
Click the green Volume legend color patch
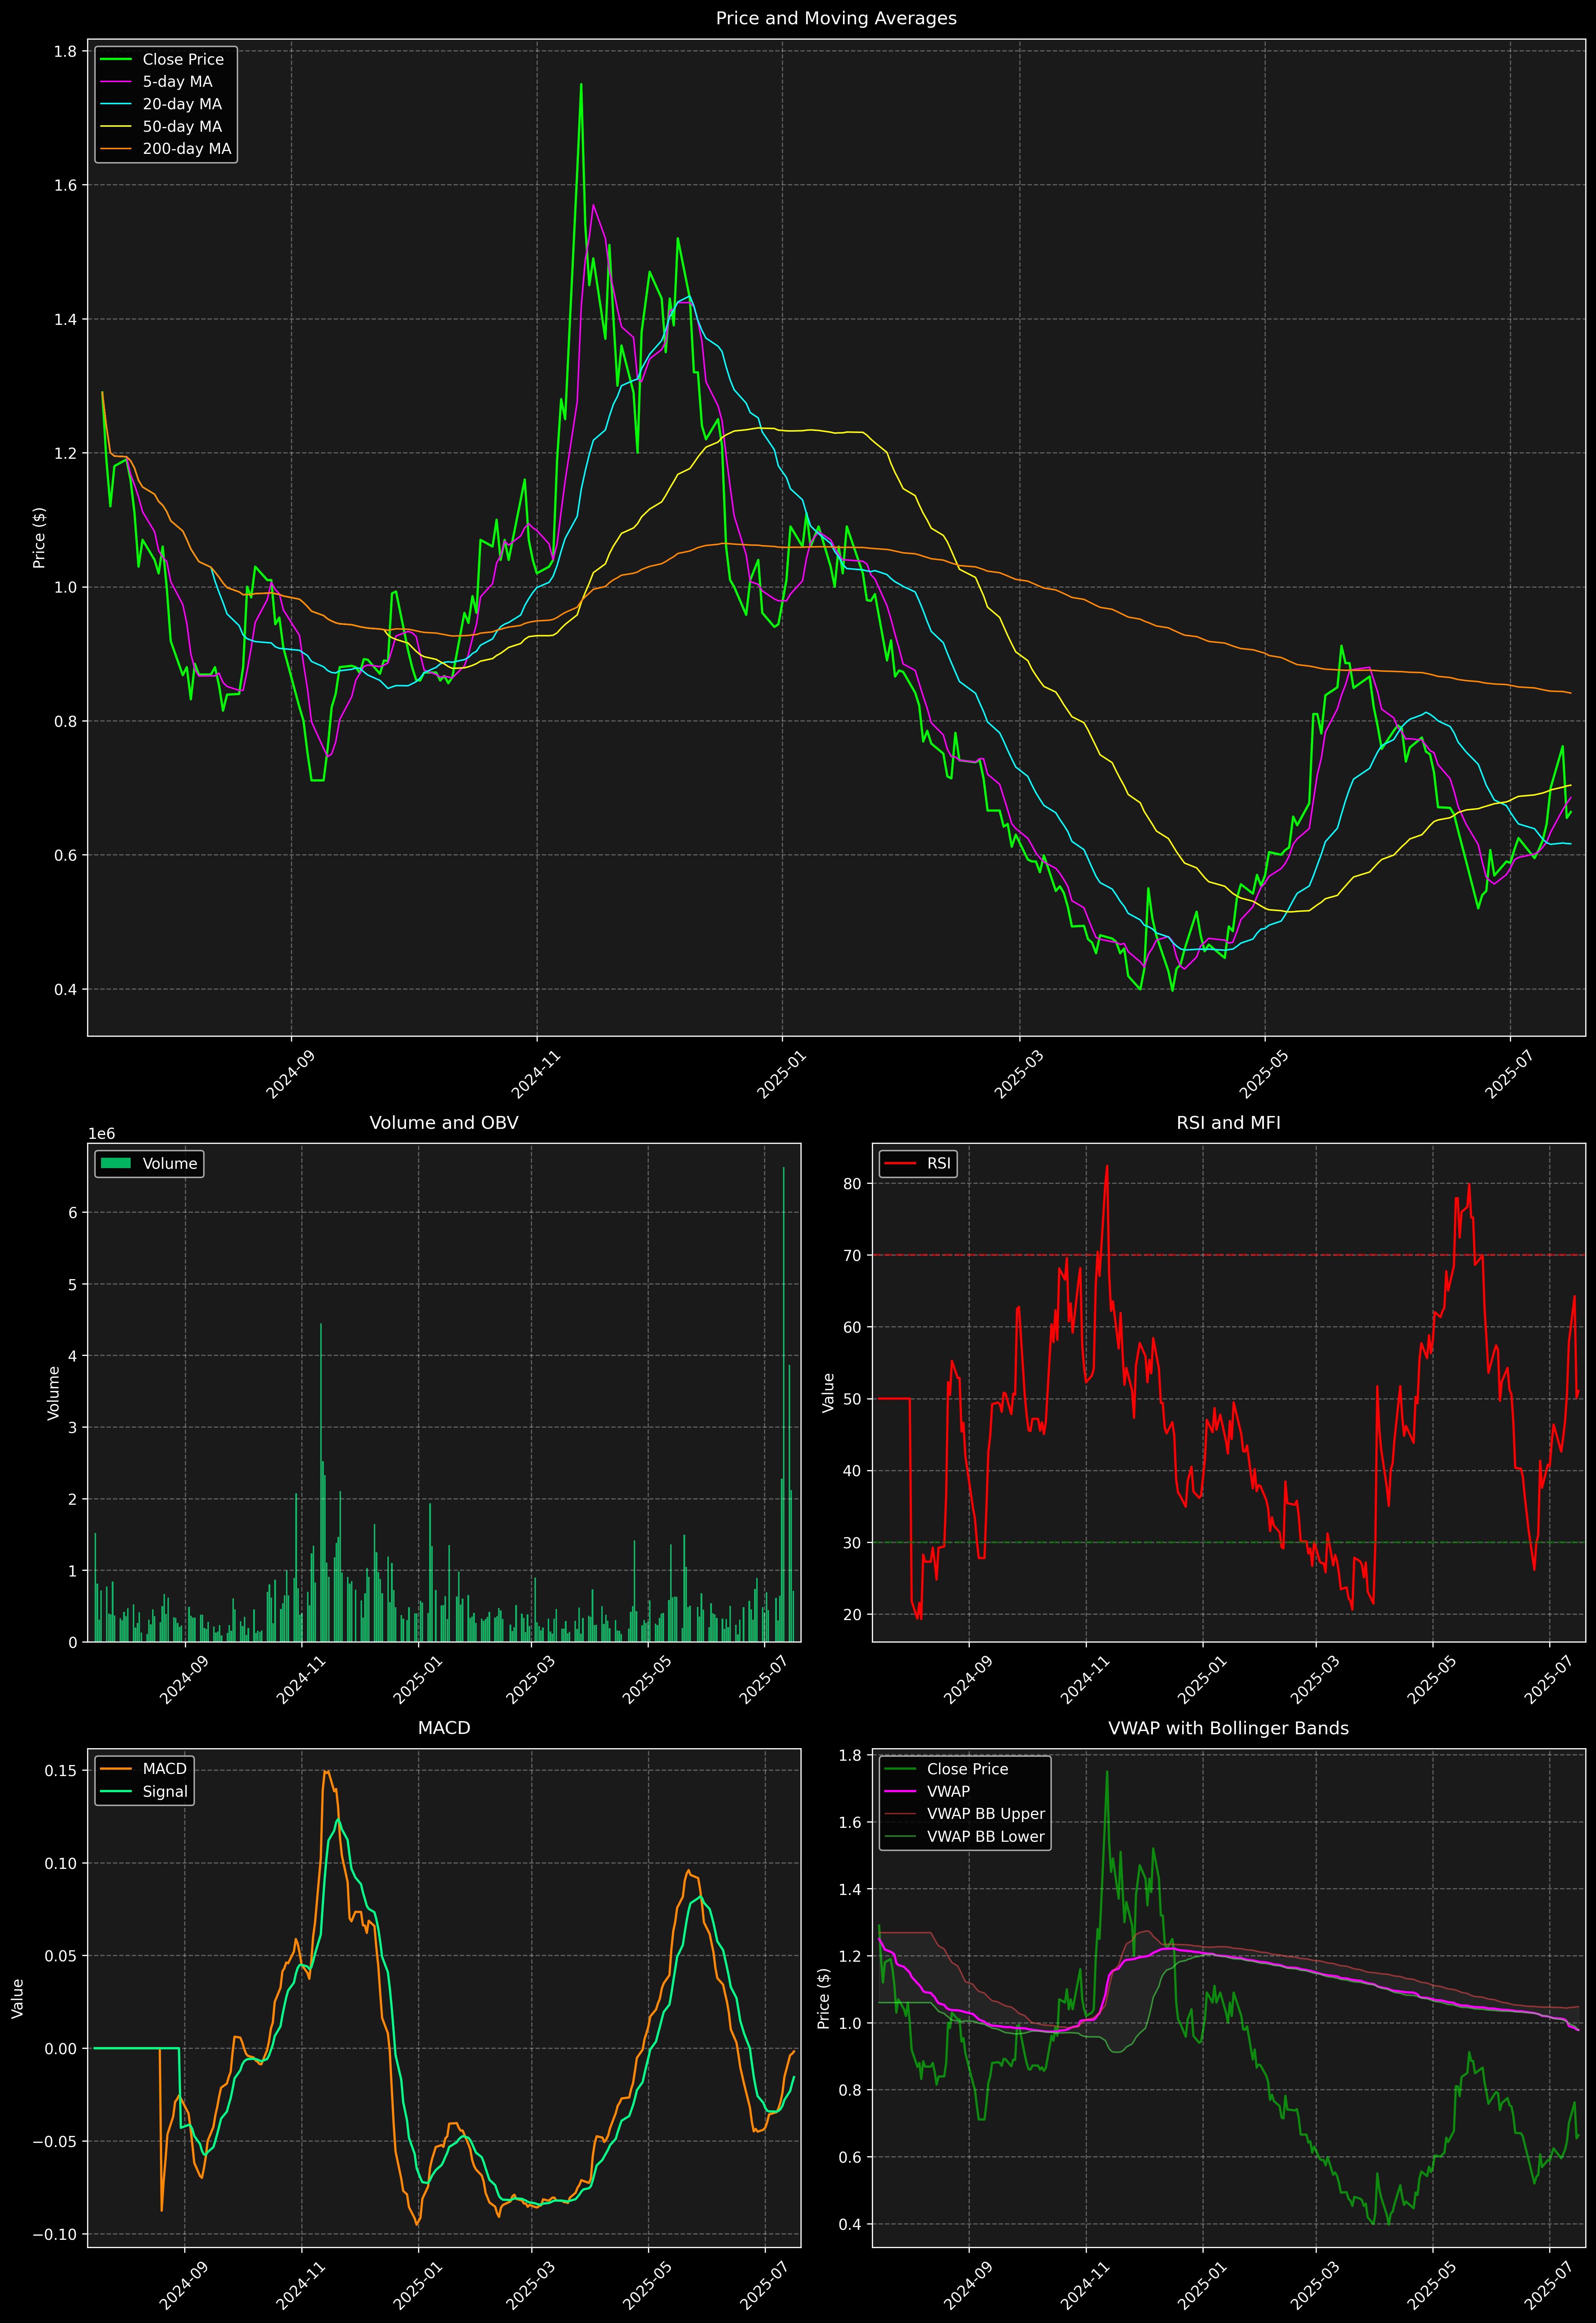coord(116,1163)
